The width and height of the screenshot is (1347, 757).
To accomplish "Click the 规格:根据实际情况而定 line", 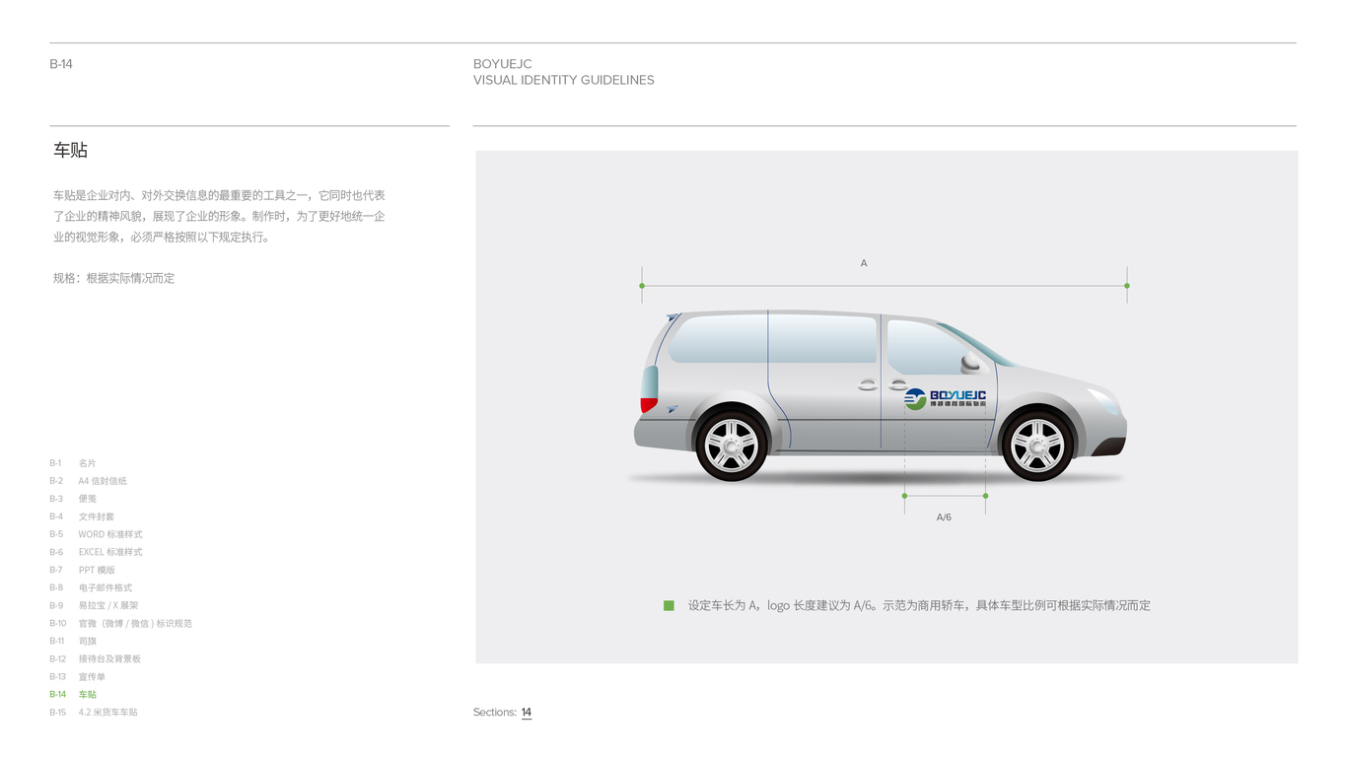I will [x=113, y=278].
